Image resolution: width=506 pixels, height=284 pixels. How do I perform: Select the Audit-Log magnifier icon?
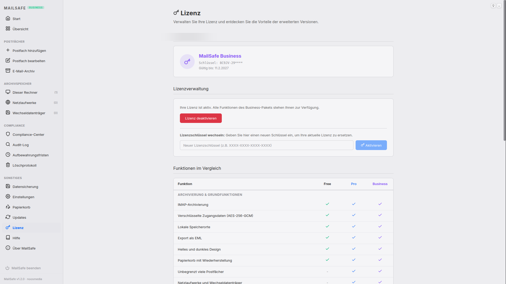(8, 145)
